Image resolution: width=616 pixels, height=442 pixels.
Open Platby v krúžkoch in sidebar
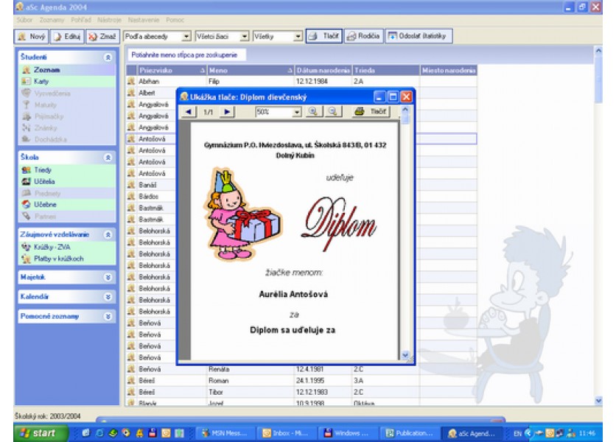coord(57,259)
